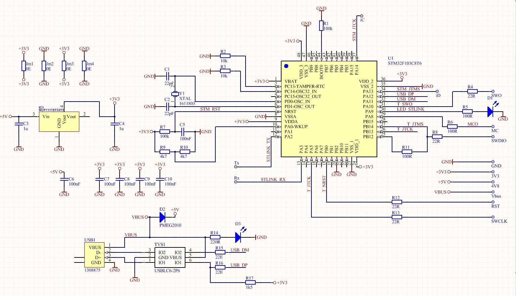Viewport: 516px width, 296px height.
Task: Click the T_NRST net label
Action: pyautogui.click(x=324, y=184)
